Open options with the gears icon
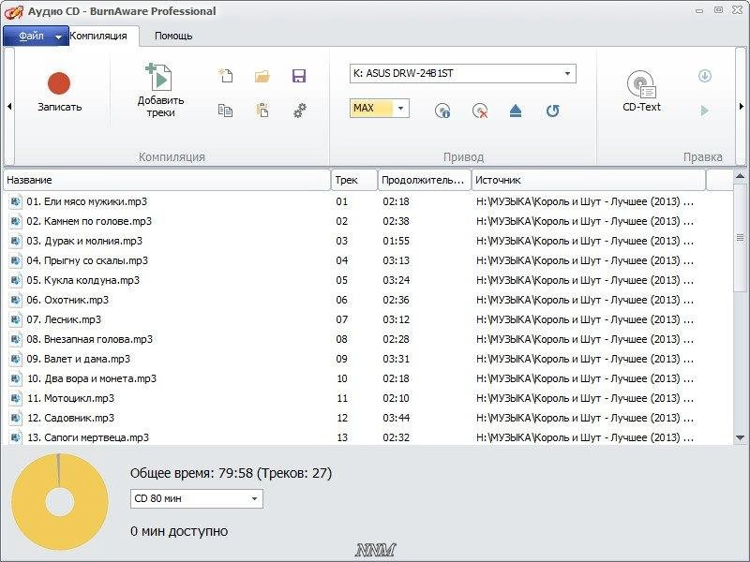 [x=299, y=111]
